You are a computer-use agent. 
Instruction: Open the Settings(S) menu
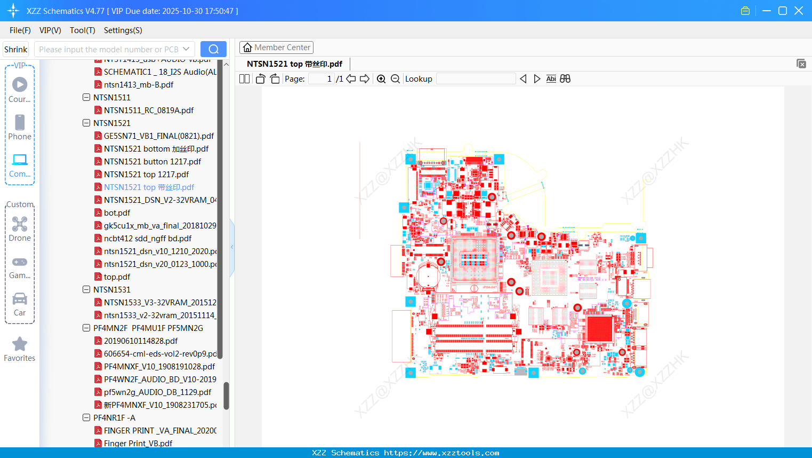[123, 30]
